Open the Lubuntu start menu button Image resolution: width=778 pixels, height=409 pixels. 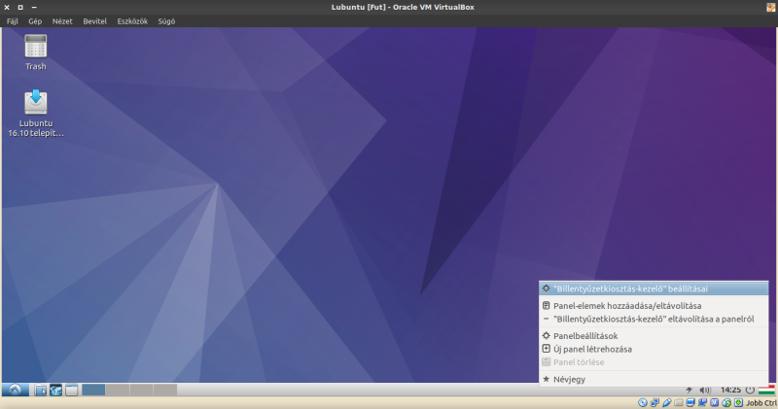(15, 391)
